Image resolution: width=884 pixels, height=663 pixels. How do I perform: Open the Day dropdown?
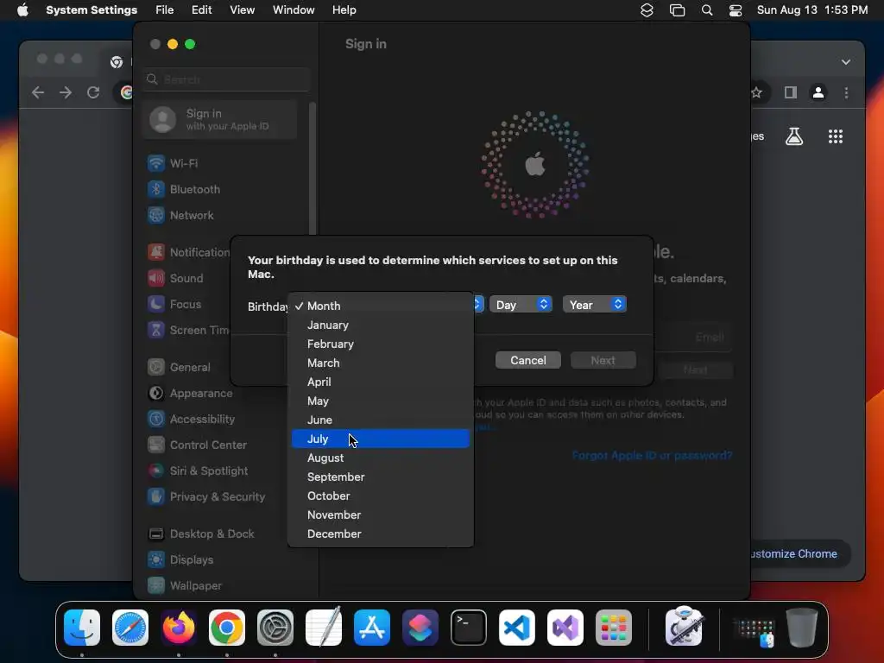pos(521,305)
